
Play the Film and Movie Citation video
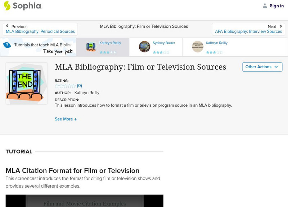tap(85, 201)
